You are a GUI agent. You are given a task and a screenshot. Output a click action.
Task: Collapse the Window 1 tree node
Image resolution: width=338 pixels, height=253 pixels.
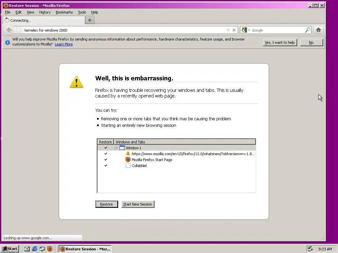[x=116, y=148]
